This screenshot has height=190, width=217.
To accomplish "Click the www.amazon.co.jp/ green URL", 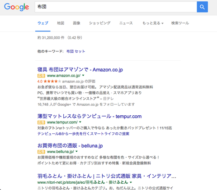I will [64, 76].
